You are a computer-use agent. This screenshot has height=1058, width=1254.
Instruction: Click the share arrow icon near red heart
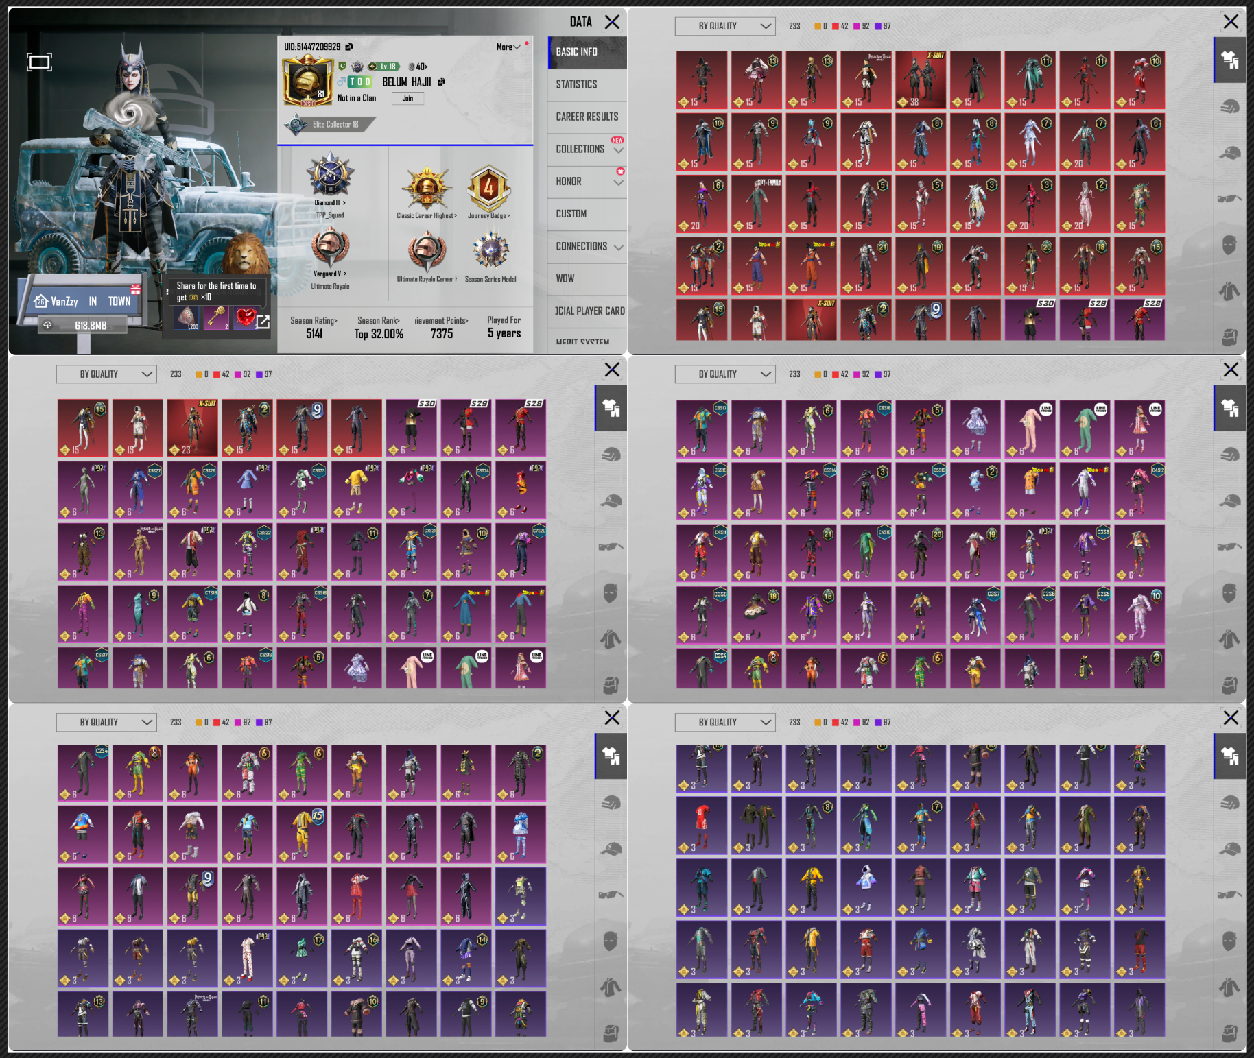tap(263, 321)
